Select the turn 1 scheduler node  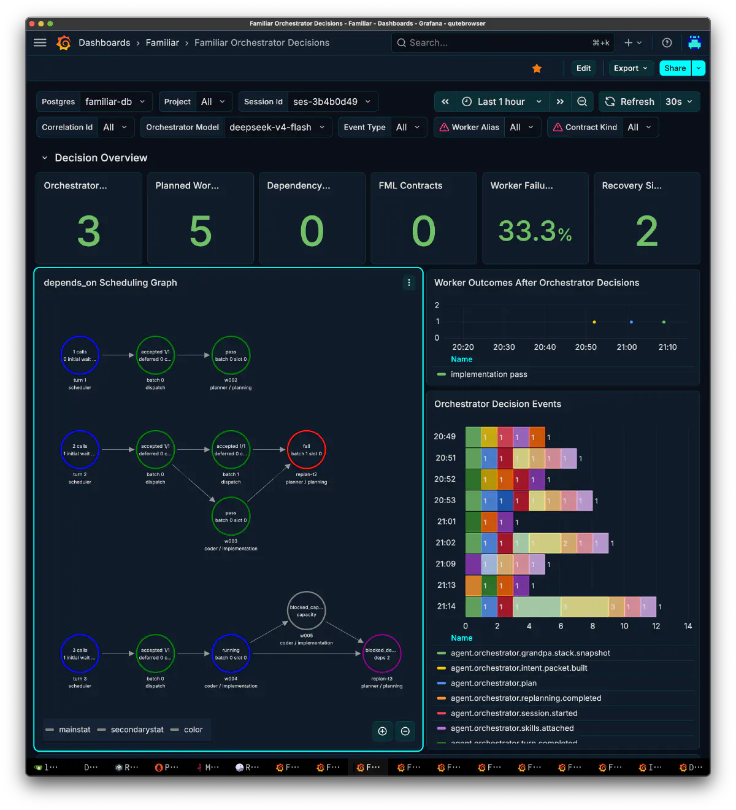coord(80,355)
